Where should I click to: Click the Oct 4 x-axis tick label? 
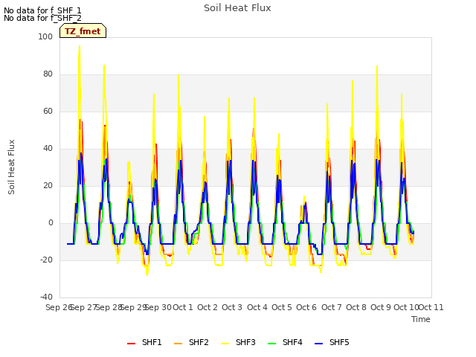[x=257, y=307]
